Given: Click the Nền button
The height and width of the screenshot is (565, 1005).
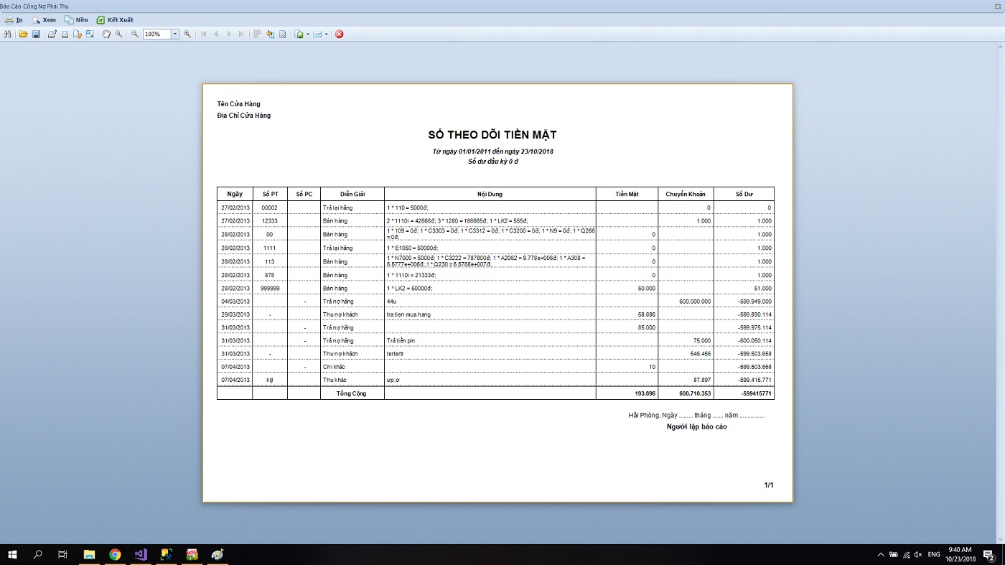Looking at the screenshot, I should (76, 20).
